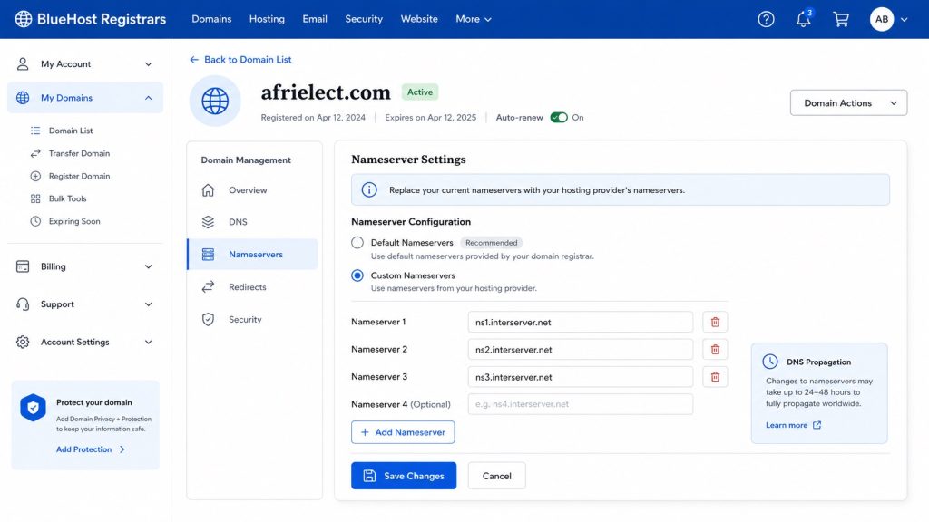Image resolution: width=929 pixels, height=522 pixels.
Task: Click the AB user avatar
Action: (x=882, y=19)
